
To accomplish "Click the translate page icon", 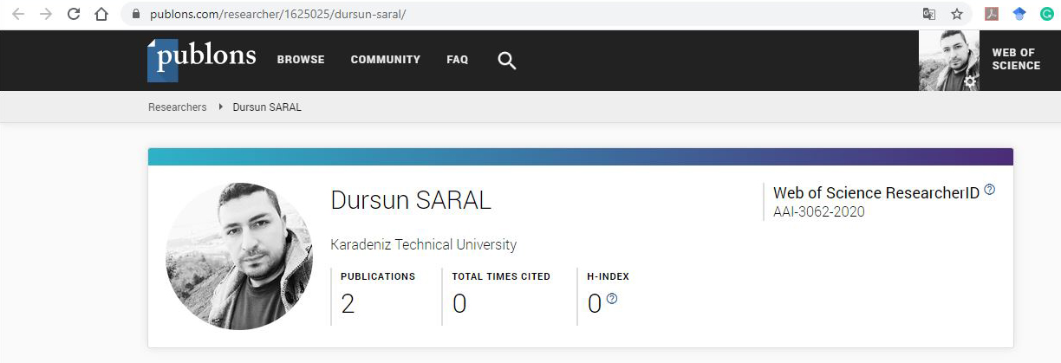I will [928, 14].
